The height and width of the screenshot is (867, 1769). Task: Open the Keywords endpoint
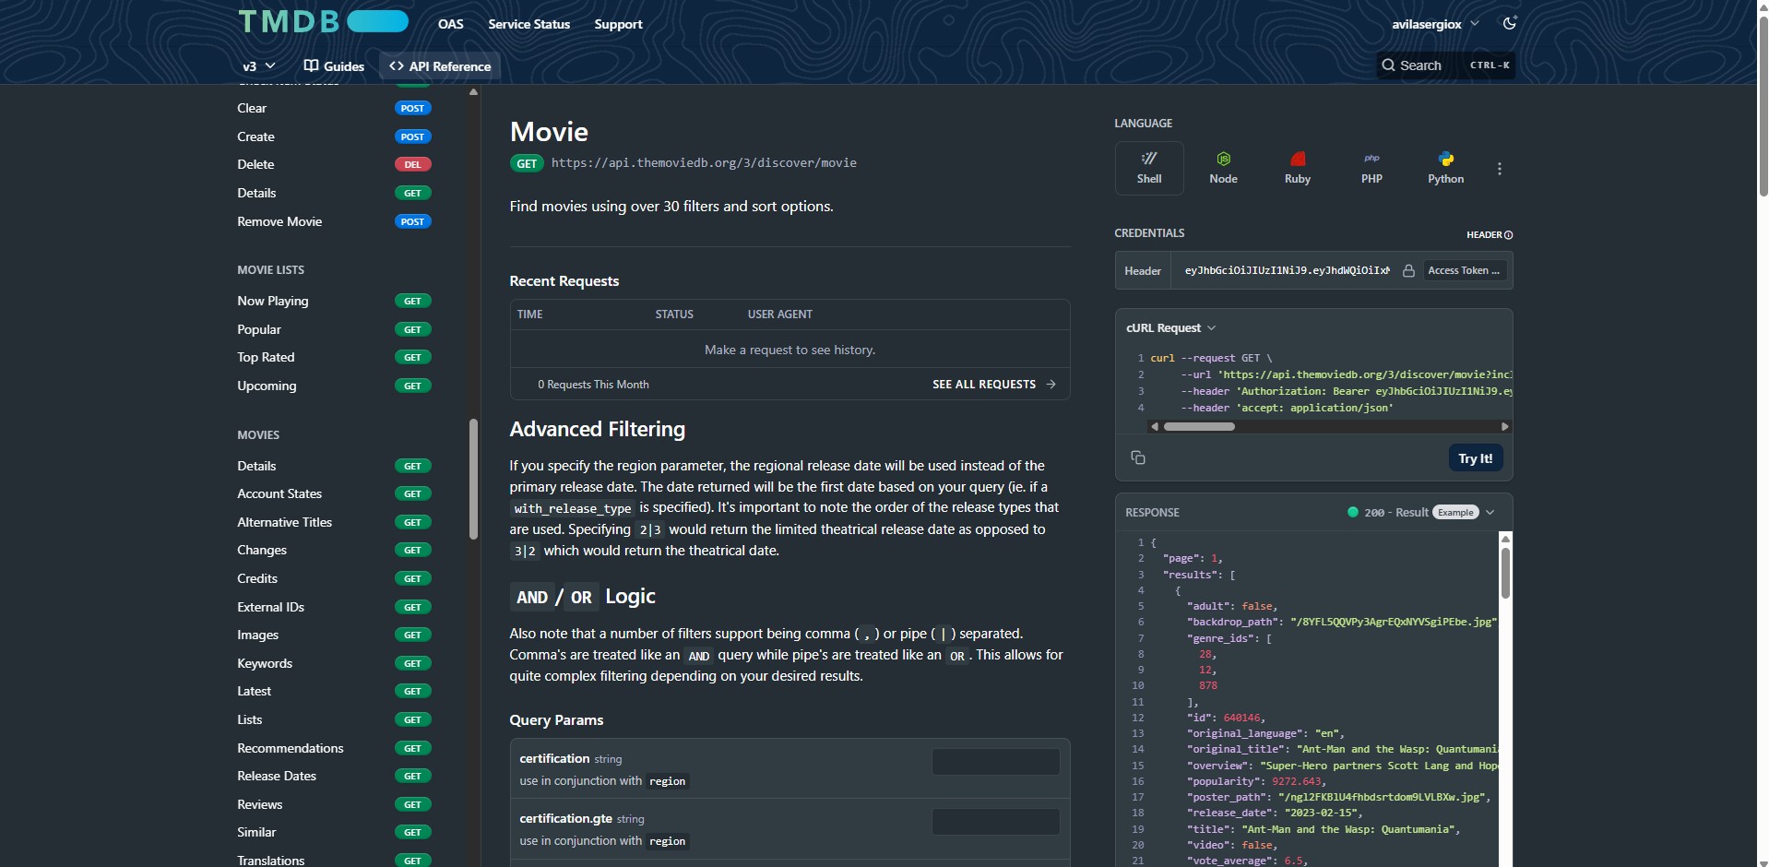[x=334, y=663]
